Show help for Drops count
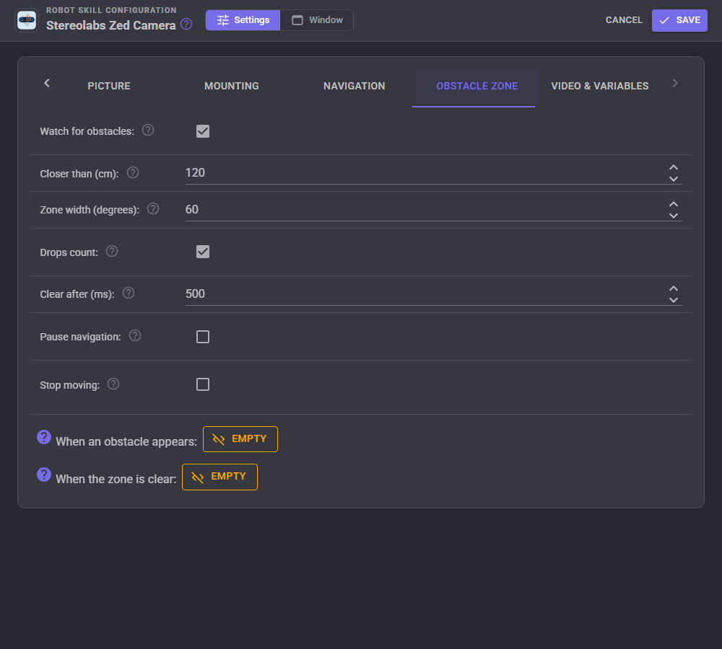 click(112, 251)
